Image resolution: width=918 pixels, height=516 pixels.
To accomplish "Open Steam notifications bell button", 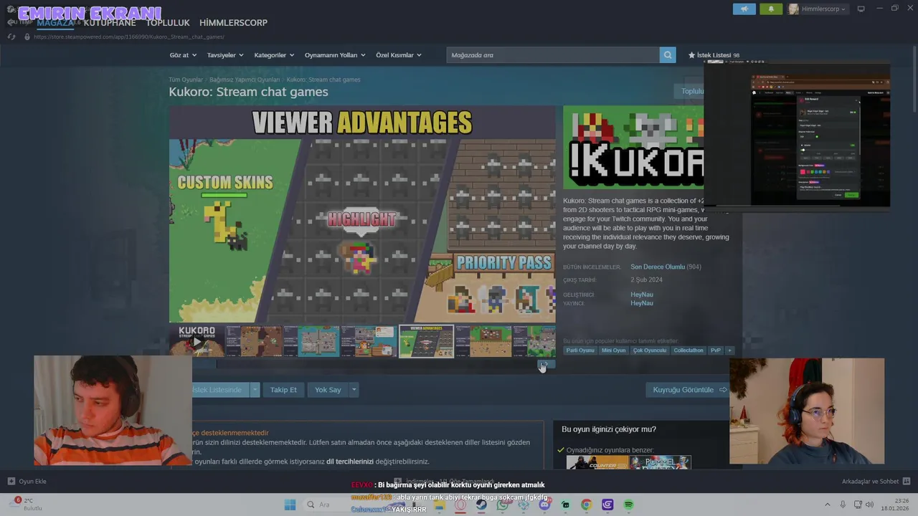I will click(x=771, y=9).
